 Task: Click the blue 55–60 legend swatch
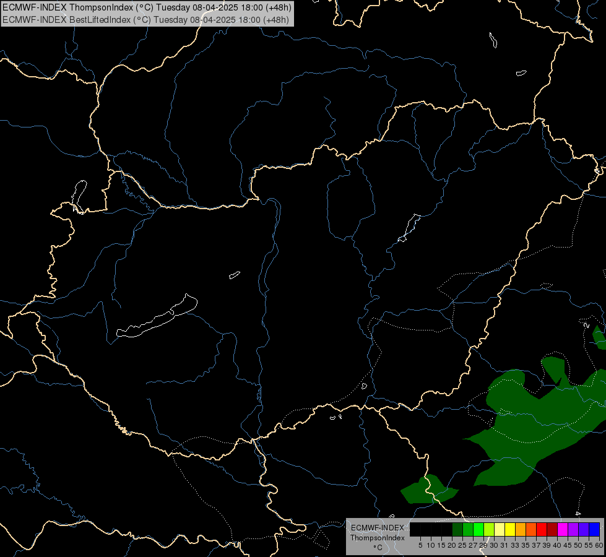click(594, 529)
